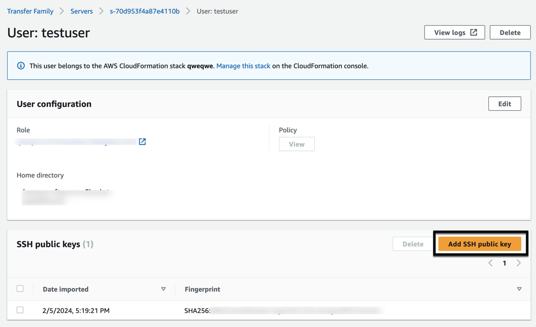Go to Transfer Family in the breadcrumb
The width and height of the screenshot is (536, 327).
[x=30, y=11]
